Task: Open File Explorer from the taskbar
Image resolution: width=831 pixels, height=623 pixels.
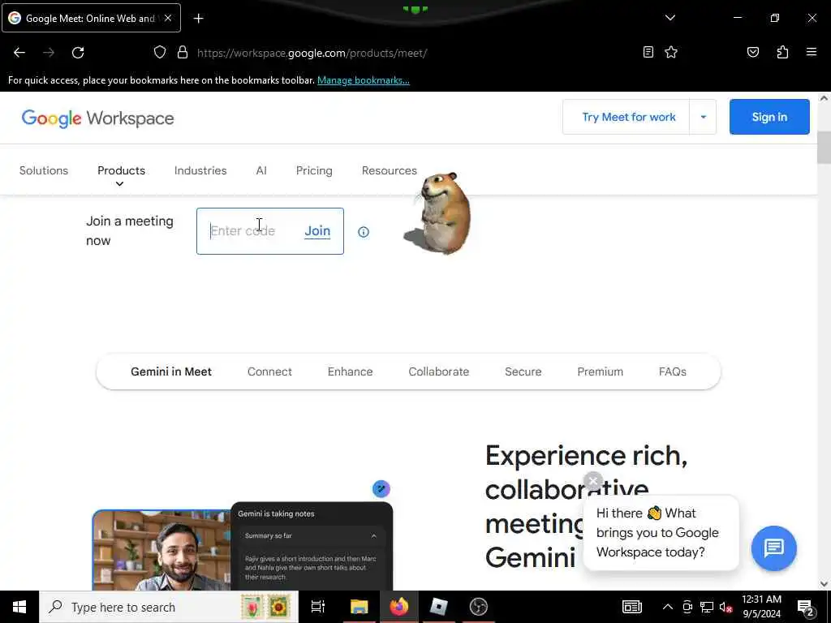Action: 360,607
